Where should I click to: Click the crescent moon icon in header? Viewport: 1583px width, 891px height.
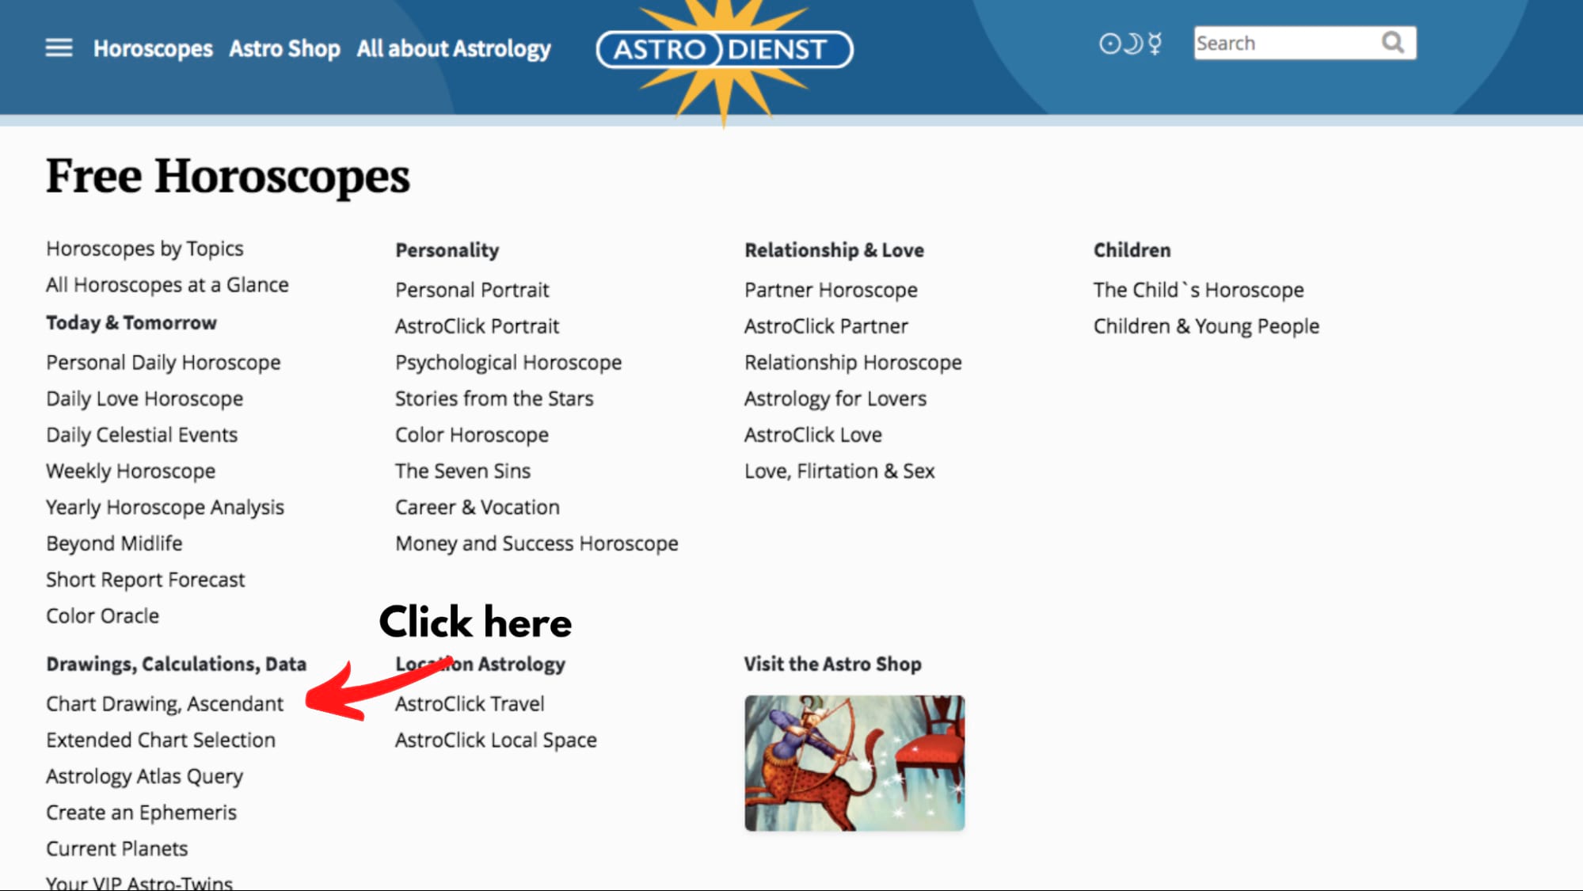click(x=1132, y=43)
